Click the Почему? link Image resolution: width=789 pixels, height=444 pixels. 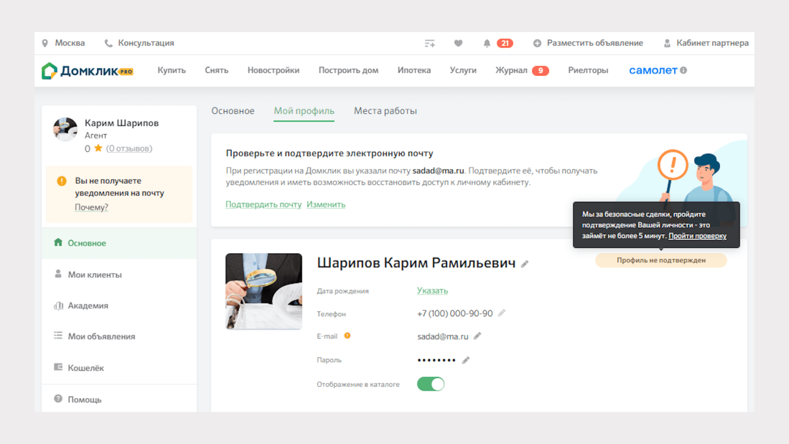coord(91,207)
